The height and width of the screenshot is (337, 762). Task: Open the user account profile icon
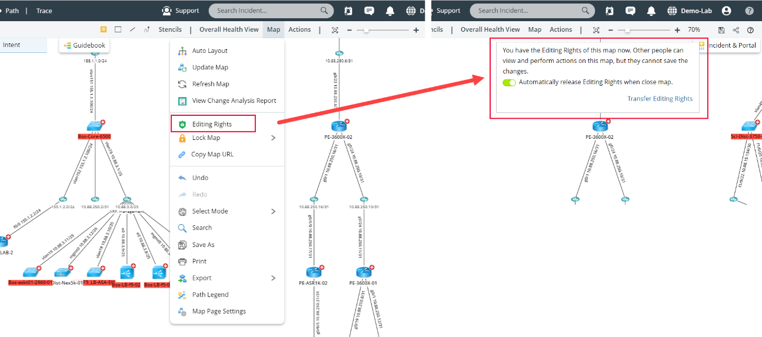tap(726, 11)
